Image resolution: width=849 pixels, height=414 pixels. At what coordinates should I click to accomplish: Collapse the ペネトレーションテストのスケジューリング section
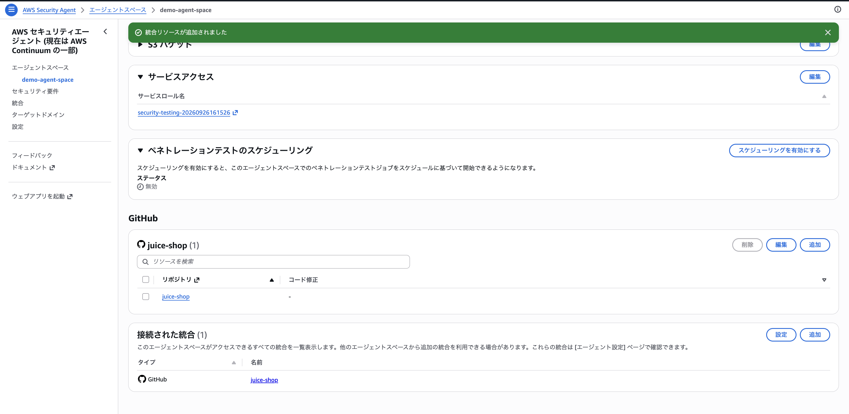[140, 151]
